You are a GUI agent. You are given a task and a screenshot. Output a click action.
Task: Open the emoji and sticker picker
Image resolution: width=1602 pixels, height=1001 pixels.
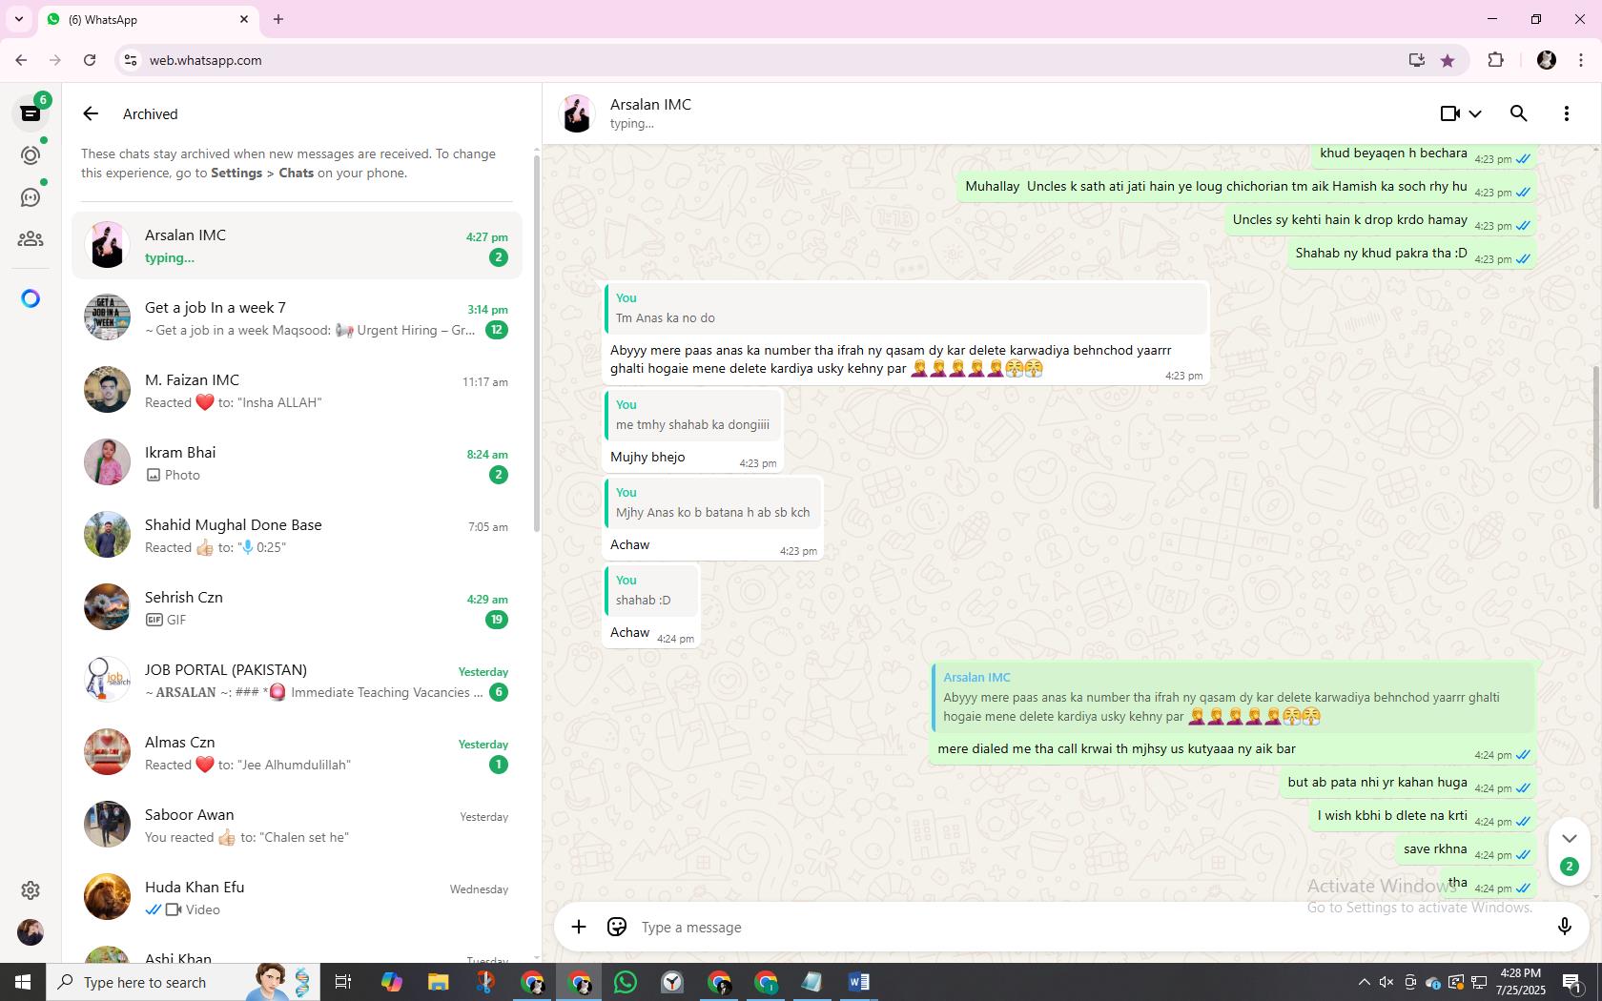click(x=617, y=927)
